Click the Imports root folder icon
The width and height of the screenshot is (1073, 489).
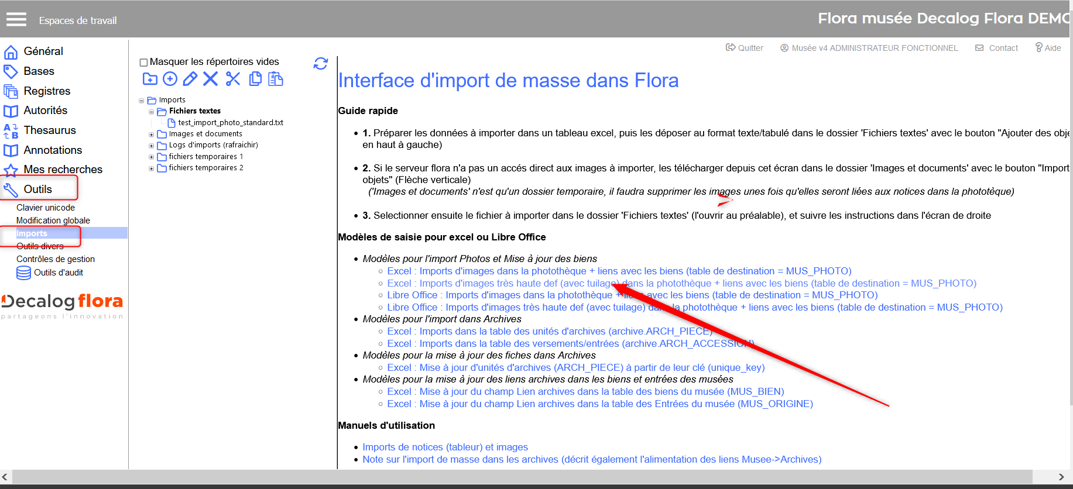pos(152,101)
